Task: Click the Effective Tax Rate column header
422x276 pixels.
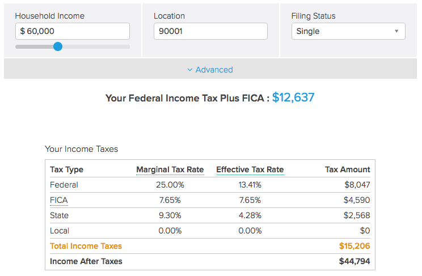Action: click(x=250, y=169)
